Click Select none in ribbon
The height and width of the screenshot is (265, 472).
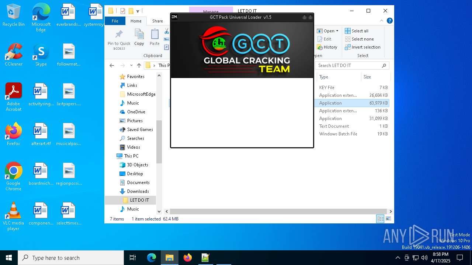pyautogui.click(x=360, y=39)
